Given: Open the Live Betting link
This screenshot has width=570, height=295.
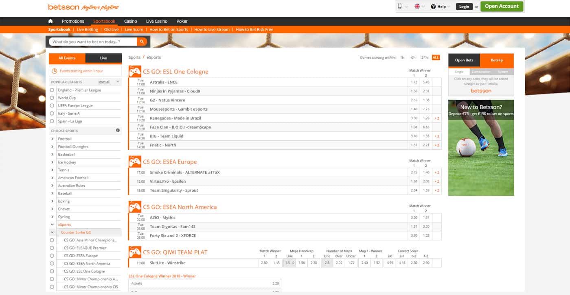Looking at the screenshot, I should pos(87,30).
